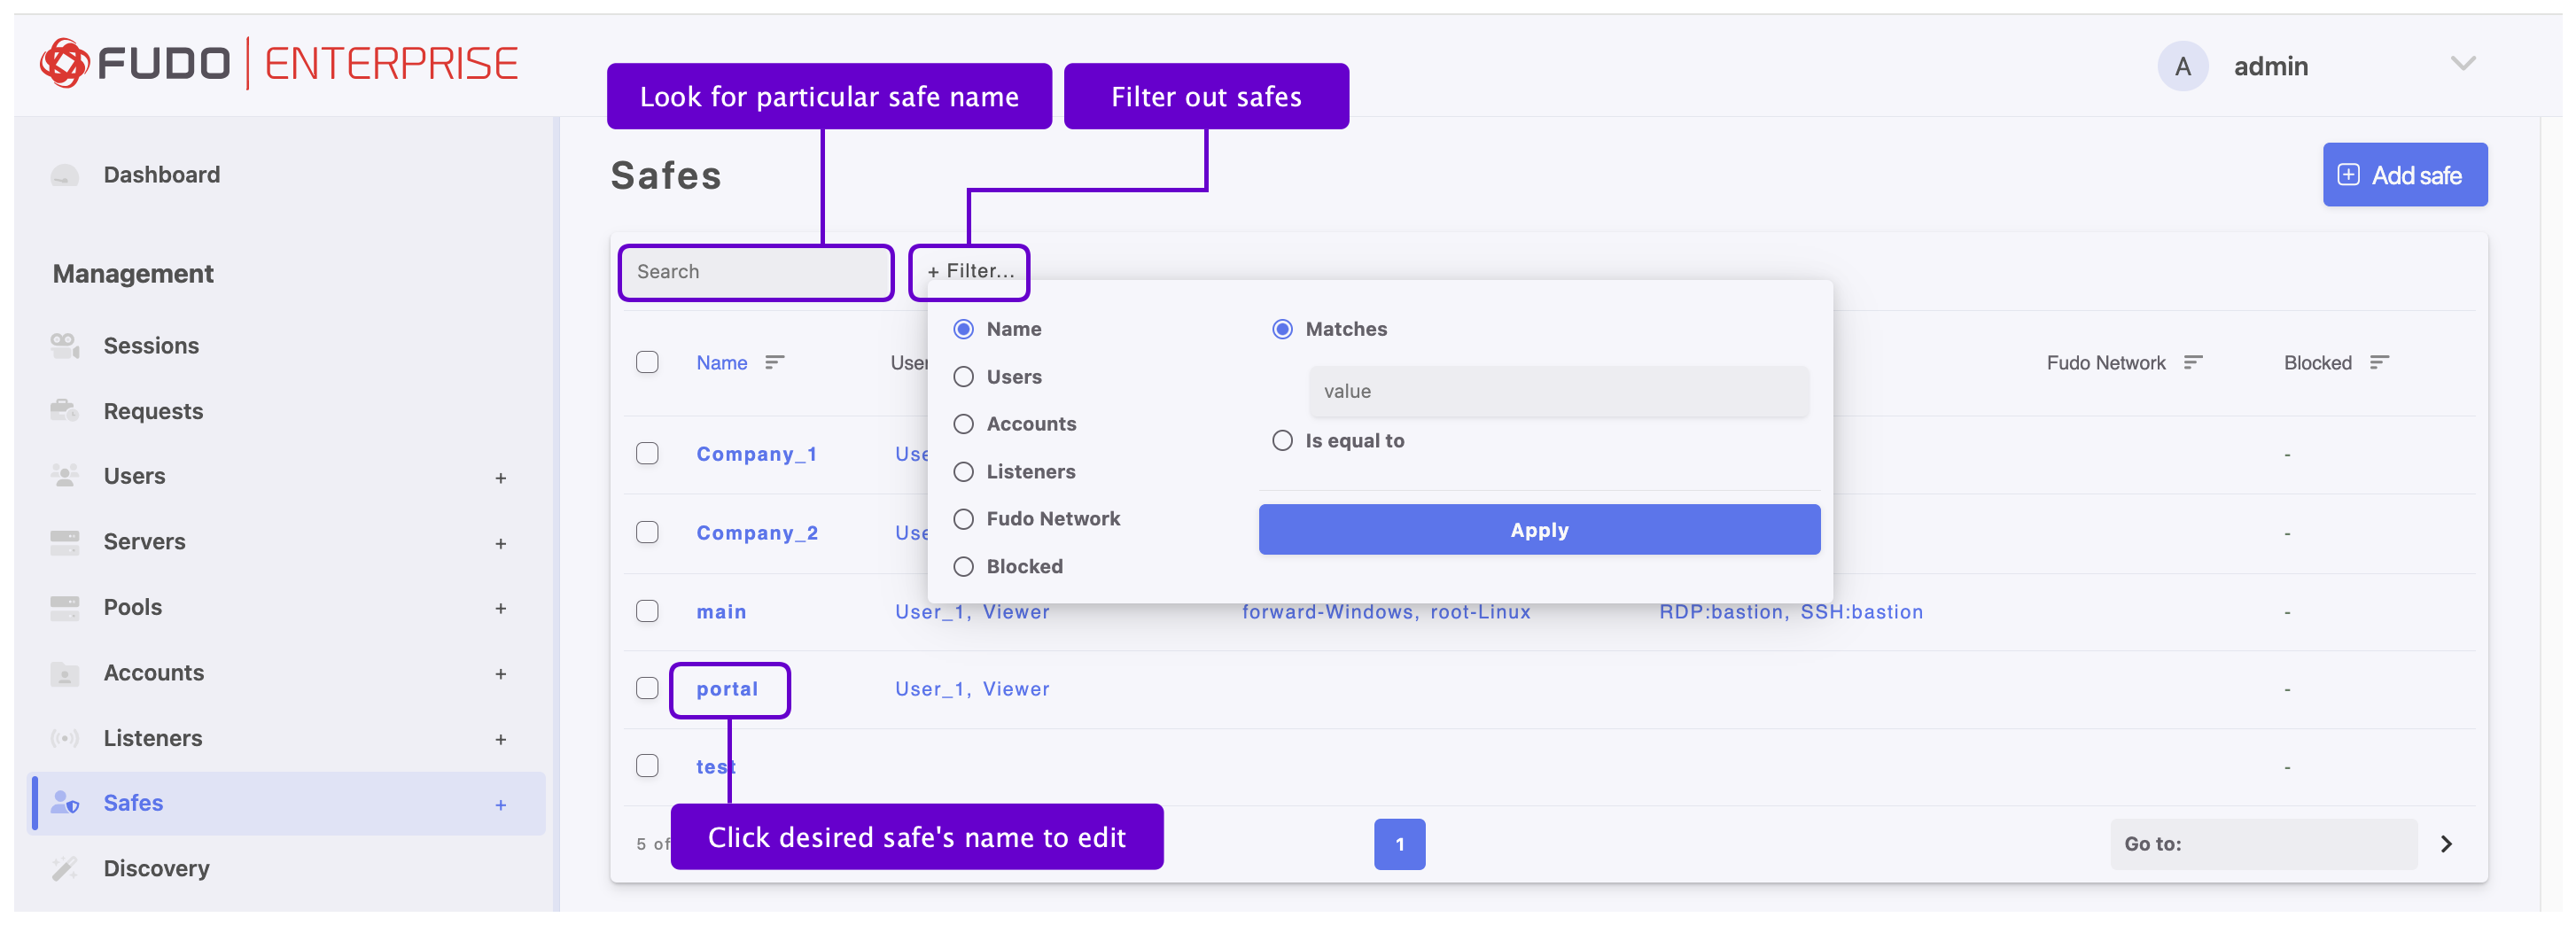Viewport: 2576px width, 933px height.
Task: Expand the Pools menu plus
Action: pyautogui.click(x=501, y=609)
